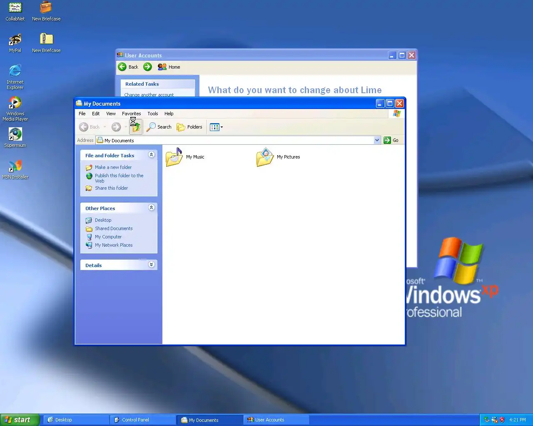
Task: Click the Search toolbar button
Action: point(159,127)
